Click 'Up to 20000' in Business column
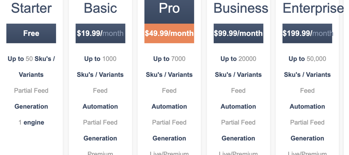 click(x=238, y=59)
